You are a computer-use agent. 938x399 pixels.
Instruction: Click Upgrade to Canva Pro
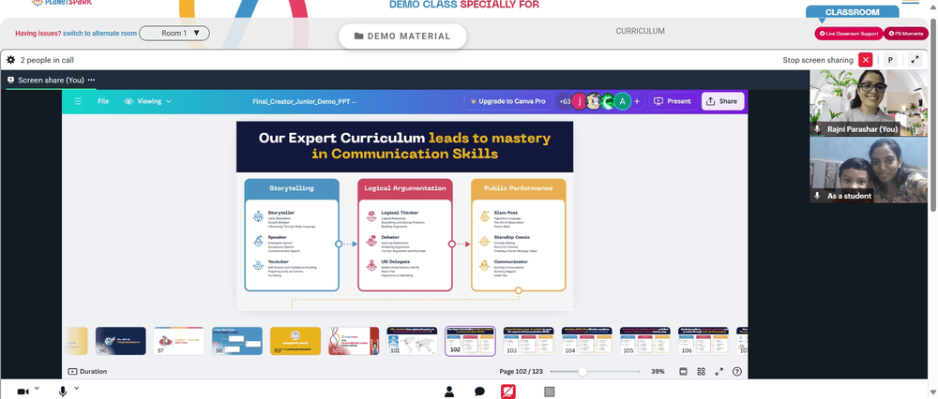click(507, 101)
